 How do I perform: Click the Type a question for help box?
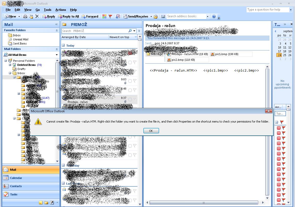point(268,10)
